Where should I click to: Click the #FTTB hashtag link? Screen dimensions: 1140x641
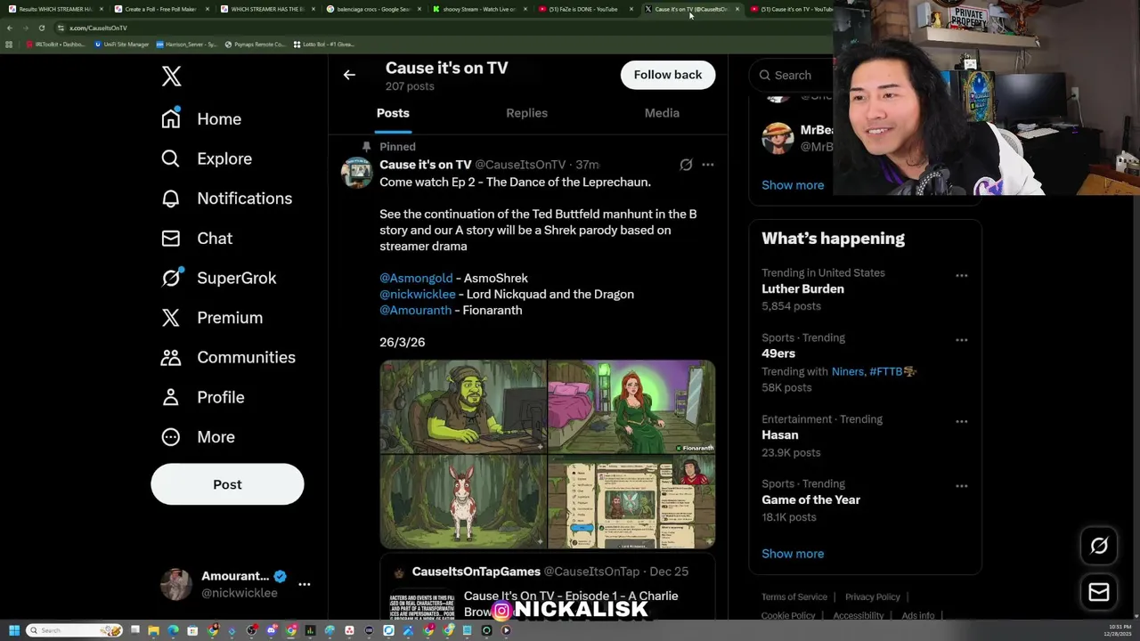coord(892,371)
